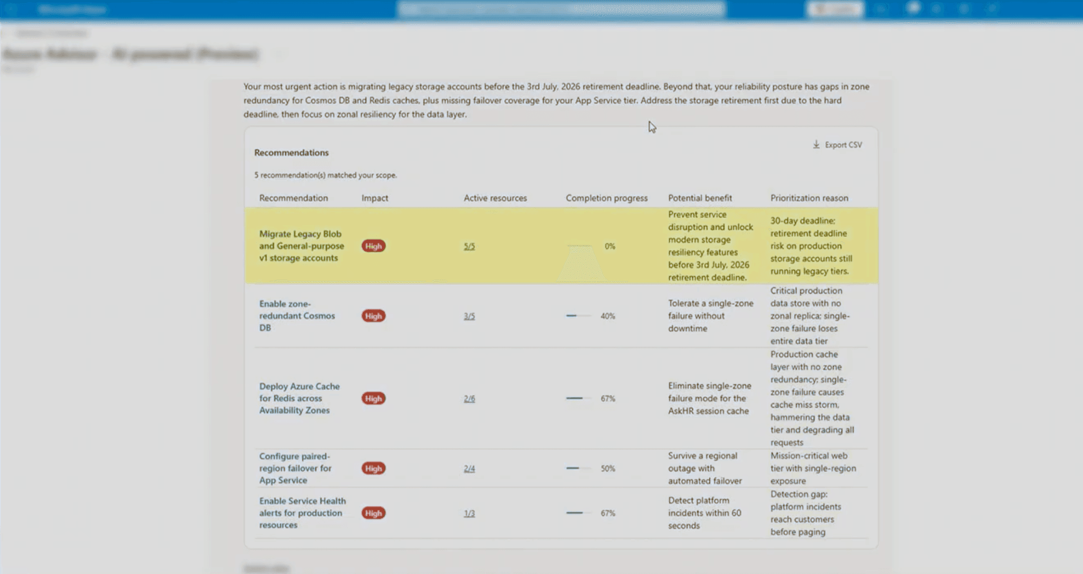Viewport: 1083px width, 574px height.
Task: Open the 2/4 active resources link
Action: tap(469, 468)
